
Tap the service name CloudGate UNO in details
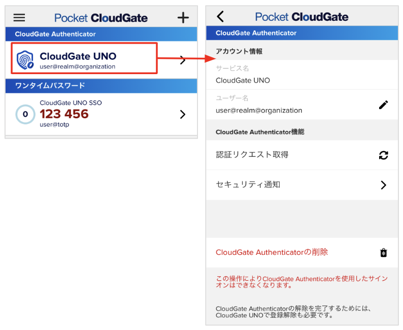pos(243,80)
